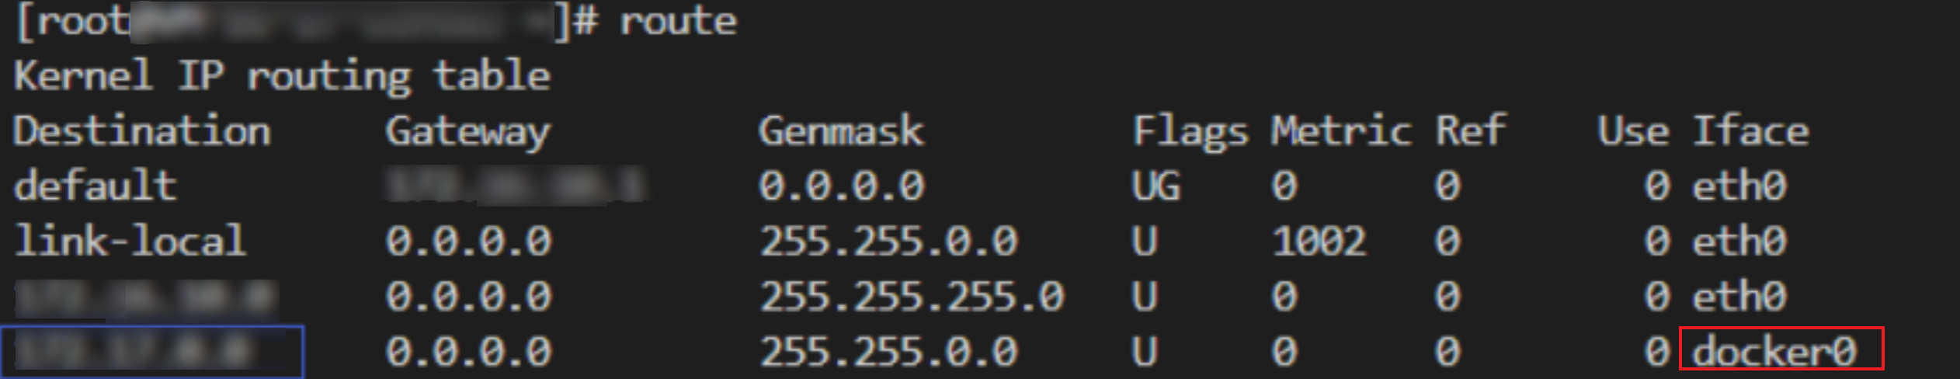Click the 255.255.255.0 genmask value
This screenshot has height=379, width=1960.
click(x=911, y=297)
